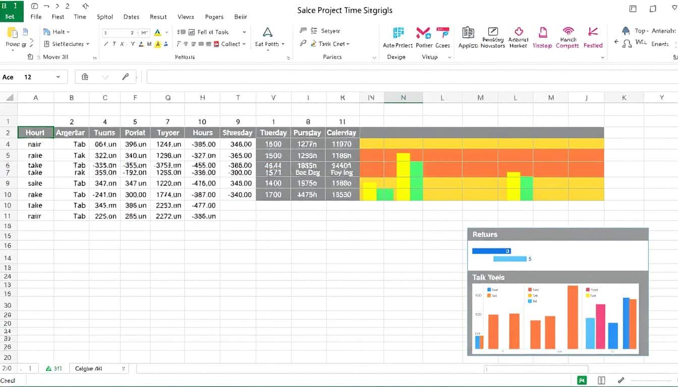Switch to the Spitol ribbon tab
Screen dimensions: 678x387
click(x=105, y=17)
